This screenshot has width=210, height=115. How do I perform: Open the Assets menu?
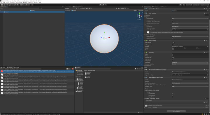point(7,3)
